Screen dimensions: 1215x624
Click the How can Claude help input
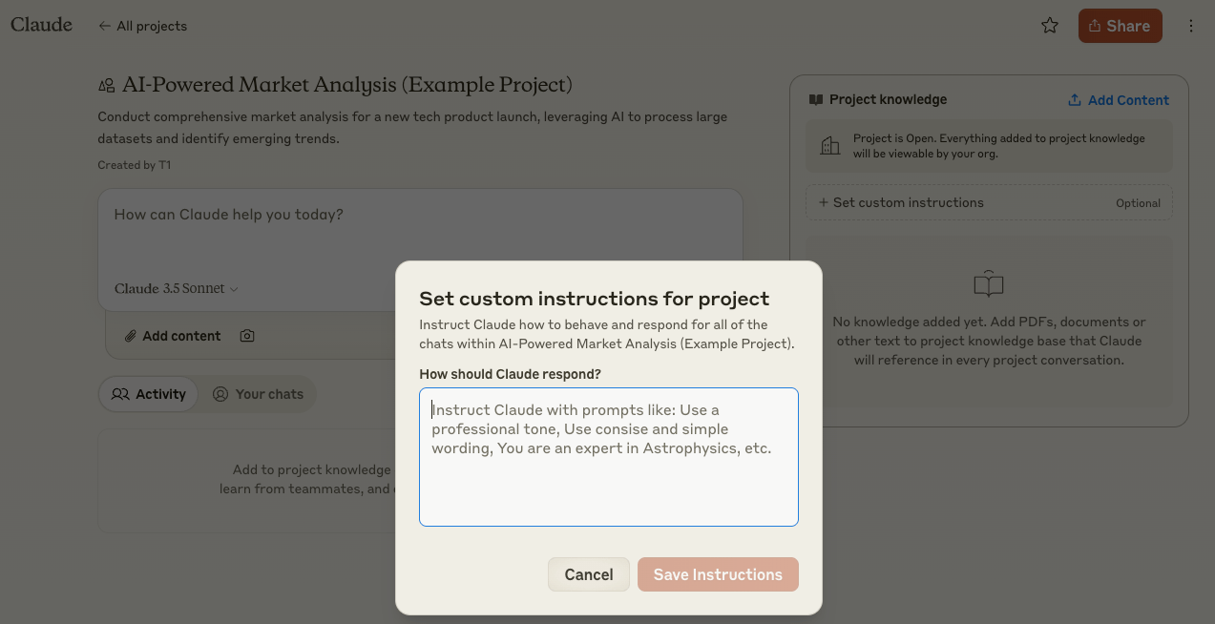point(420,215)
